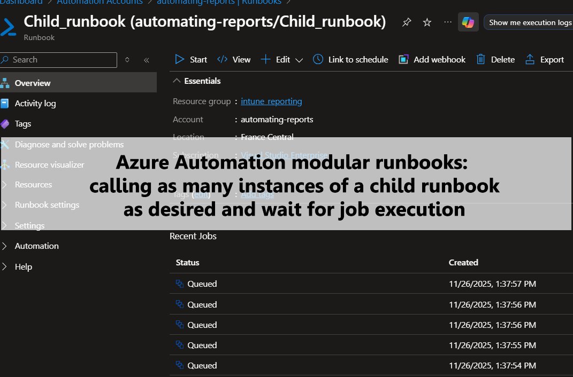
Task: Collapse the Essentials section
Action: 177,81
